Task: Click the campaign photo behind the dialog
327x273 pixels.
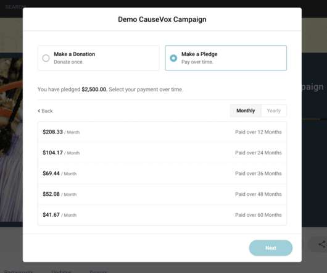Action: pos(11,140)
